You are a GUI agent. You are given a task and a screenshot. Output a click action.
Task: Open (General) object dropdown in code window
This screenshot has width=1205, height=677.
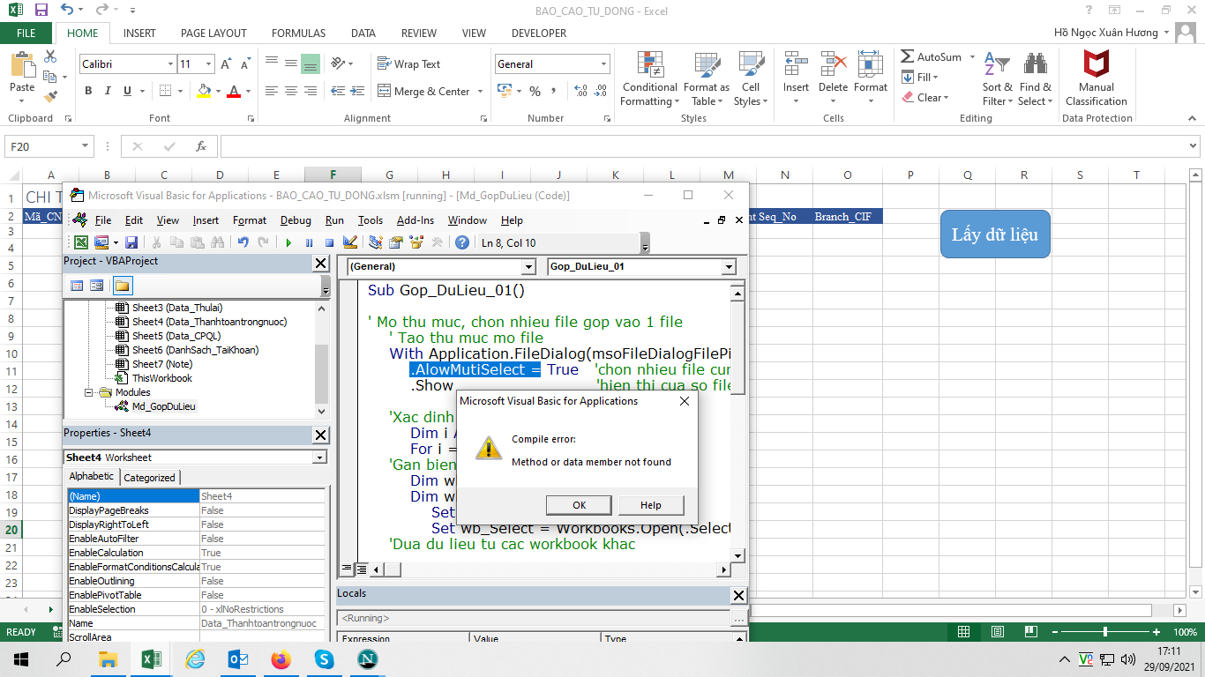[x=528, y=266]
